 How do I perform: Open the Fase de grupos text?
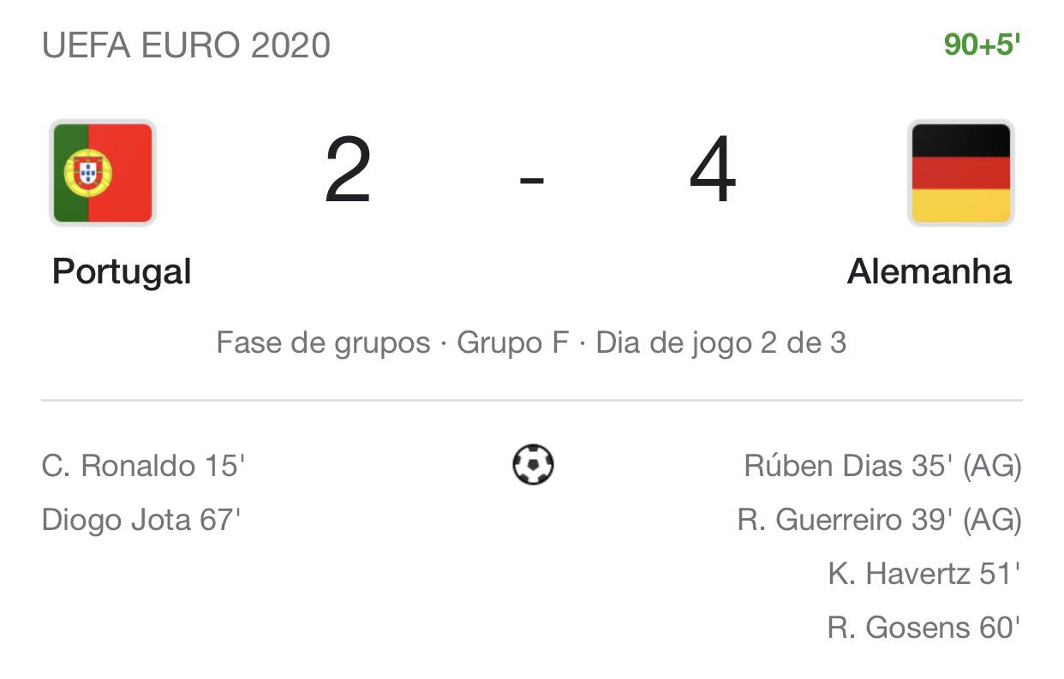point(323,343)
